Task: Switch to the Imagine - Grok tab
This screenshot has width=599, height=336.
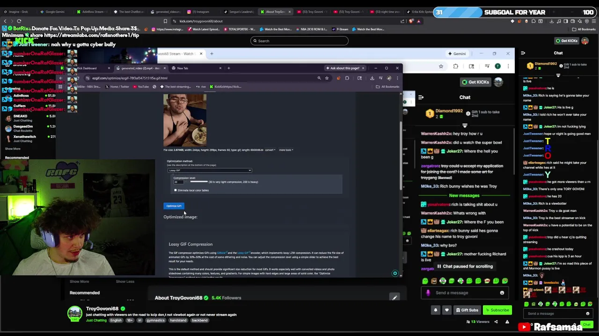Action: pos(19,12)
